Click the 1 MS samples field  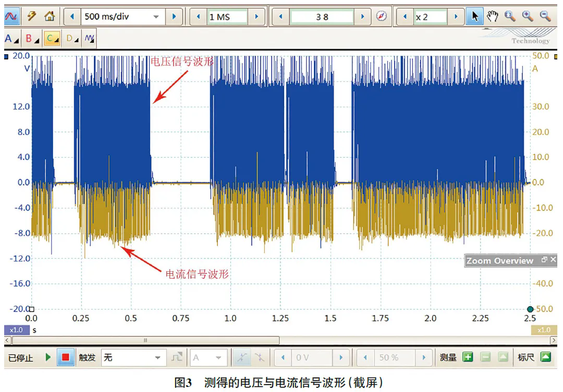coord(228,17)
